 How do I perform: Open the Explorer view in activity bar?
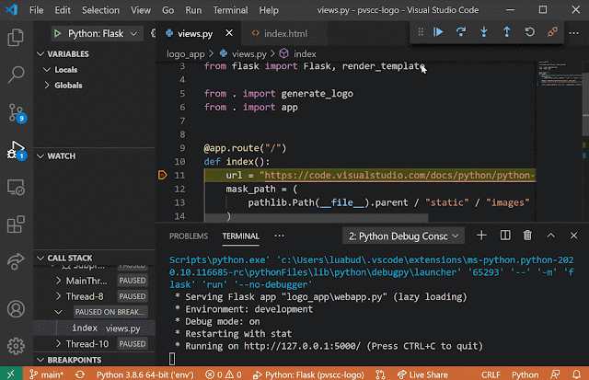tap(16, 37)
